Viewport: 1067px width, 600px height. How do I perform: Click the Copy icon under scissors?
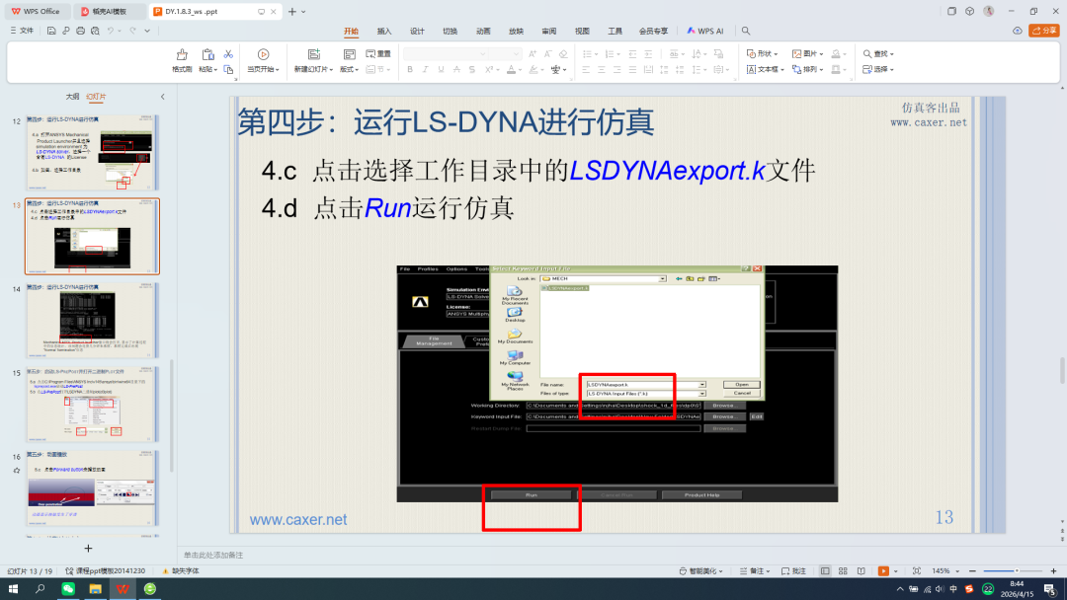click(228, 69)
